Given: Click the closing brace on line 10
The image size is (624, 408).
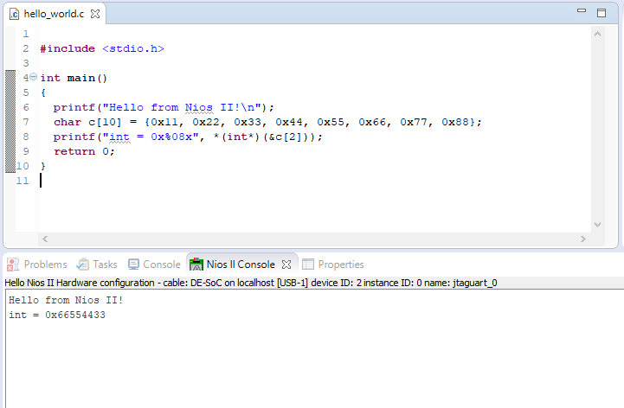Looking at the screenshot, I should (43, 166).
